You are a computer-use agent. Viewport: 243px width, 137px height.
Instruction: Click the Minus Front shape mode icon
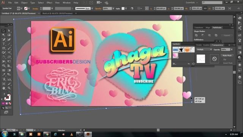pos(203,35)
